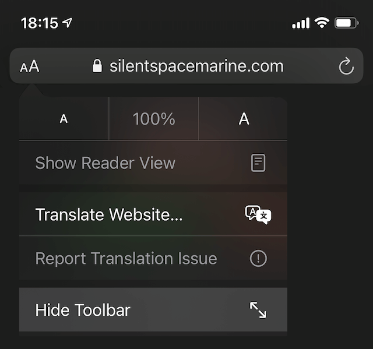Tap the cellular signal bars
Viewport: 373px width, 349px height.
click(x=300, y=24)
